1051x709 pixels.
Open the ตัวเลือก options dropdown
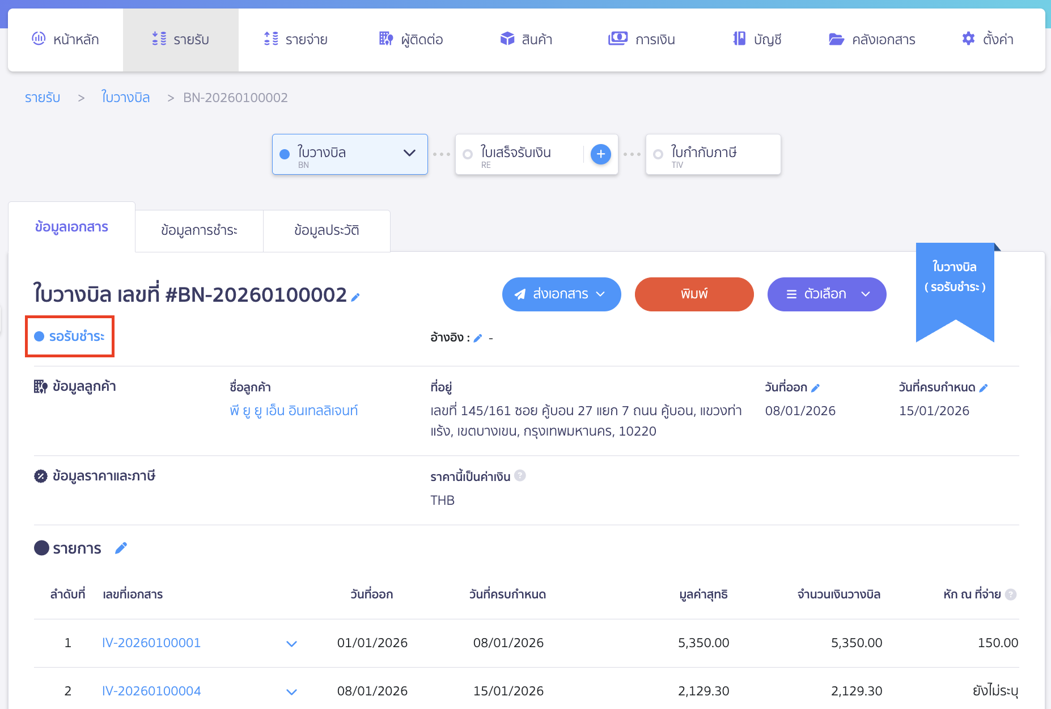coord(827,294)
